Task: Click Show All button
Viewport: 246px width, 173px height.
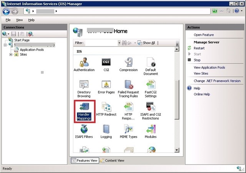Action: [x=146, y=43]
